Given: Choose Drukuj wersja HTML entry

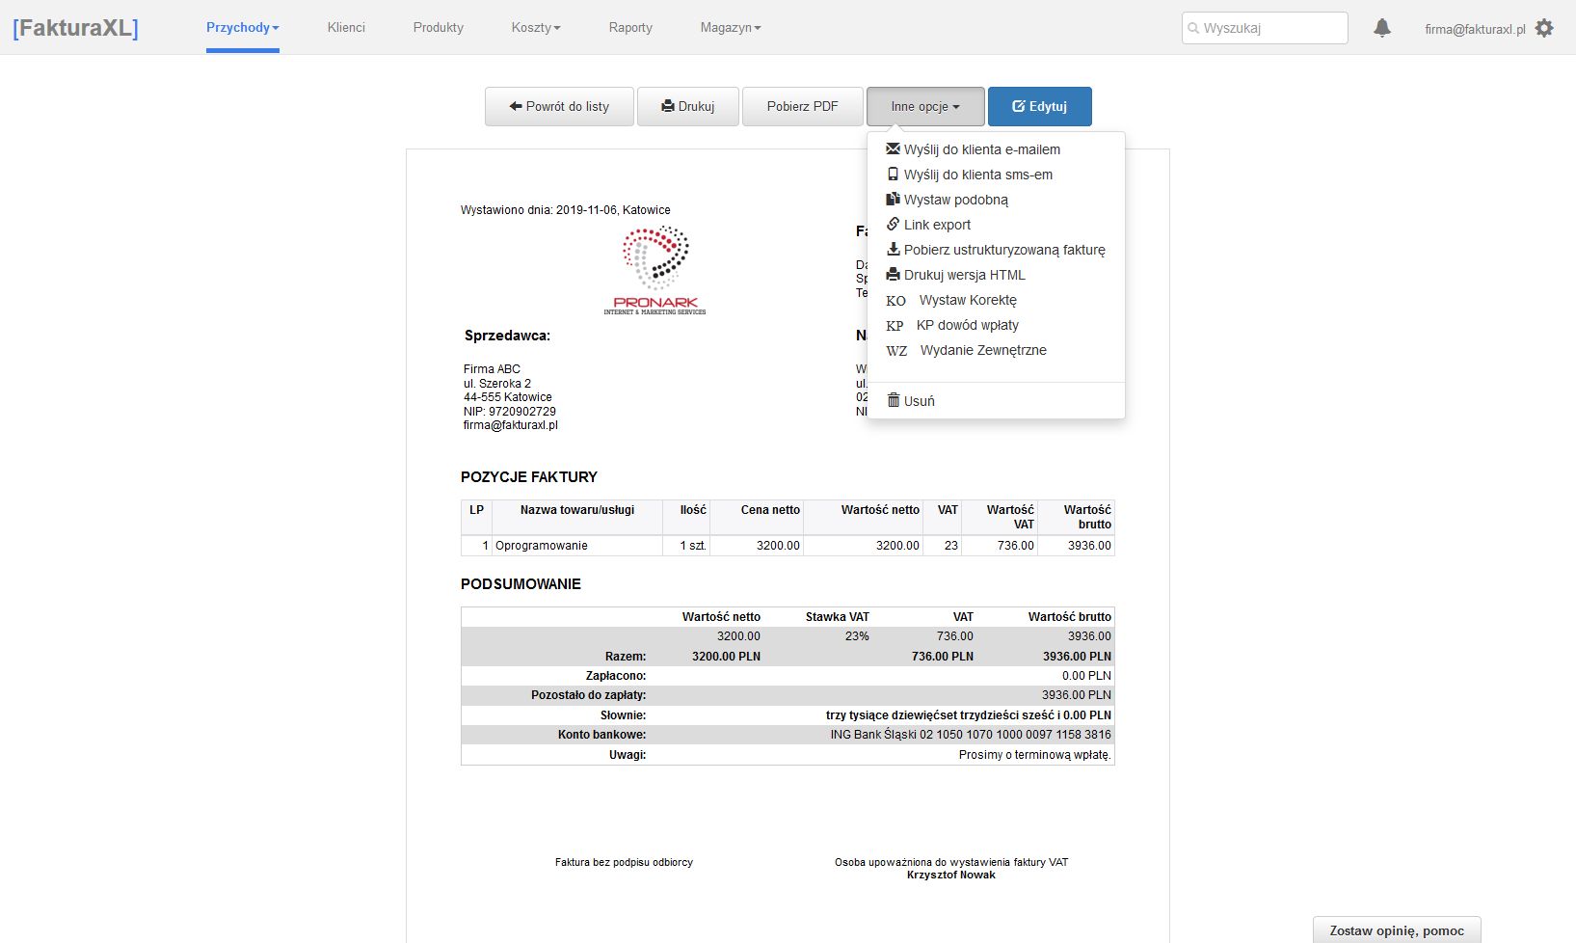Looking at the screenshot, I should tap(996, 275).
